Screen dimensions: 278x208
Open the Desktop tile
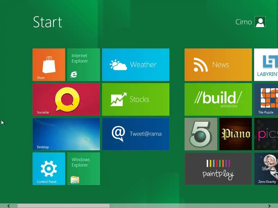(x=66, y=134)
